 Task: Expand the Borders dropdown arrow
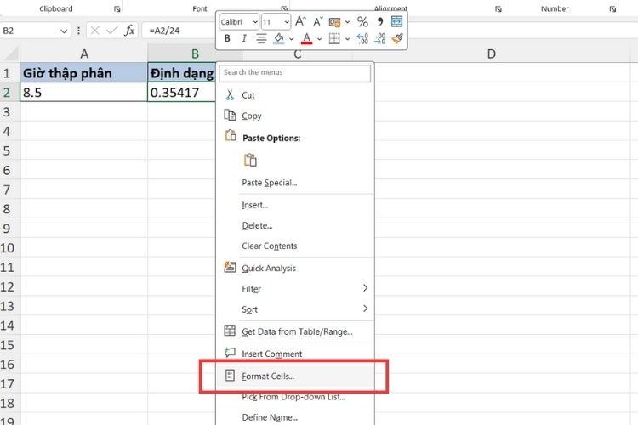[x=347, y=39]
